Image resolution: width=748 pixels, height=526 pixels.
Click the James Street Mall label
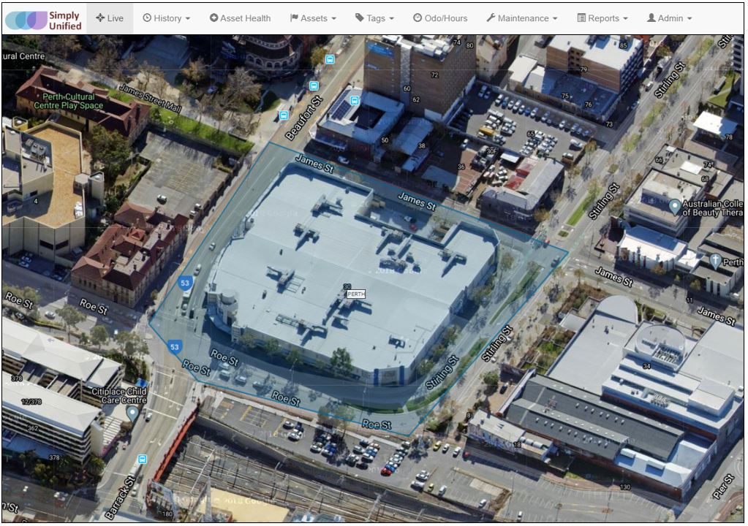[150, 98]
